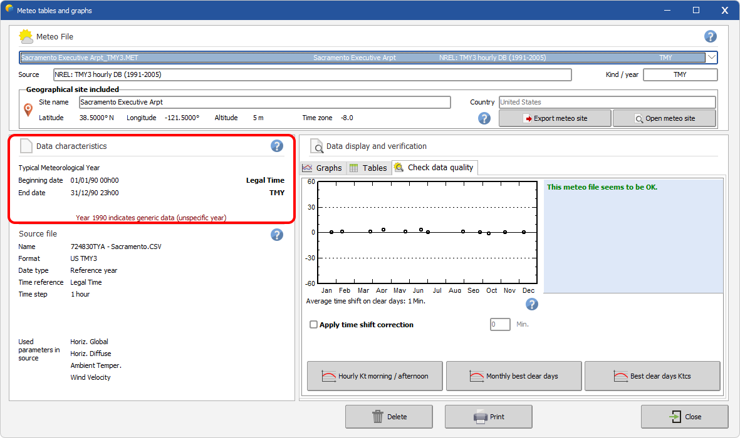740x438 pixels.
Task: Click the Source text field
Action: [x=312, y=74]
